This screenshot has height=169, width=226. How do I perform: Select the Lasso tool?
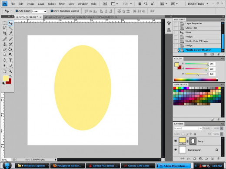point(5,28)
